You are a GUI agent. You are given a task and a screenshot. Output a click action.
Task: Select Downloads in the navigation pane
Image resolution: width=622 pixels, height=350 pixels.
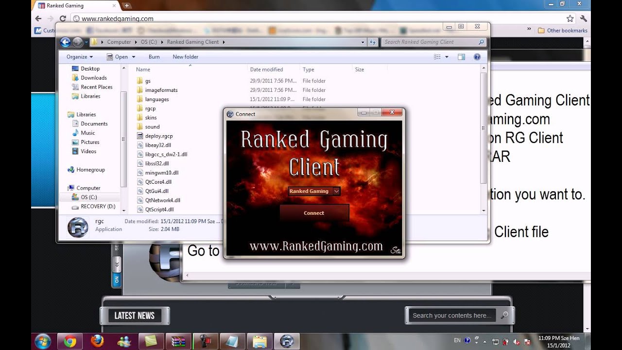point(89,78)
